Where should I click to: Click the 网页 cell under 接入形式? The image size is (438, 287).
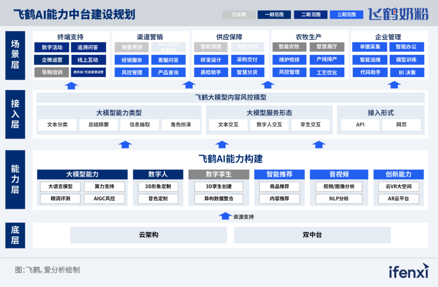pos(401,125)
